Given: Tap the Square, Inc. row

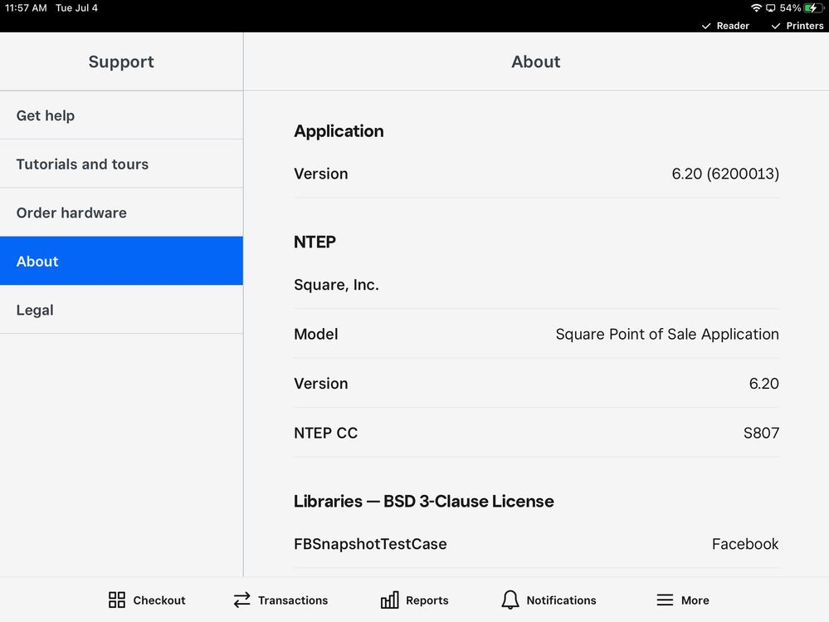Looking at the screenshot, I should (536, 285).
